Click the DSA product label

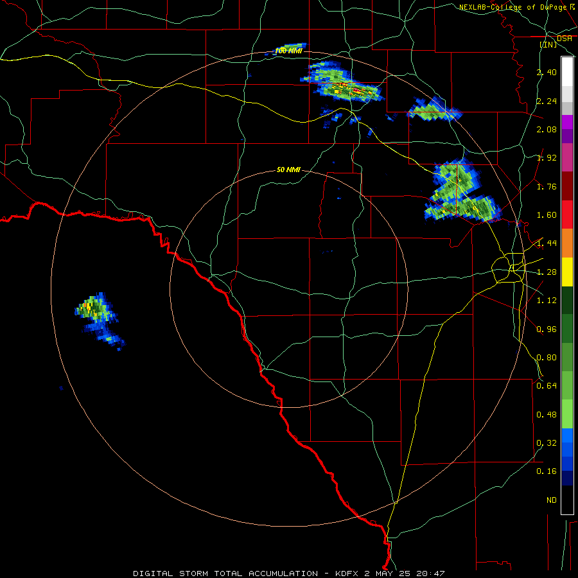point(565,39)
